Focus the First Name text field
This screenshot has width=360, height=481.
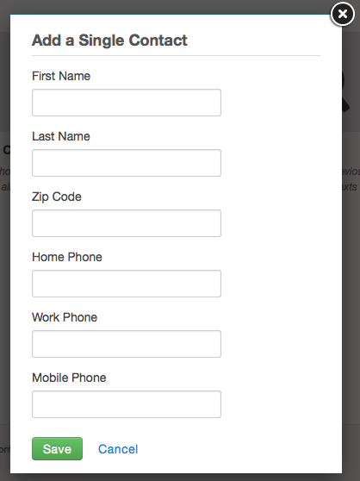(127, 103)
